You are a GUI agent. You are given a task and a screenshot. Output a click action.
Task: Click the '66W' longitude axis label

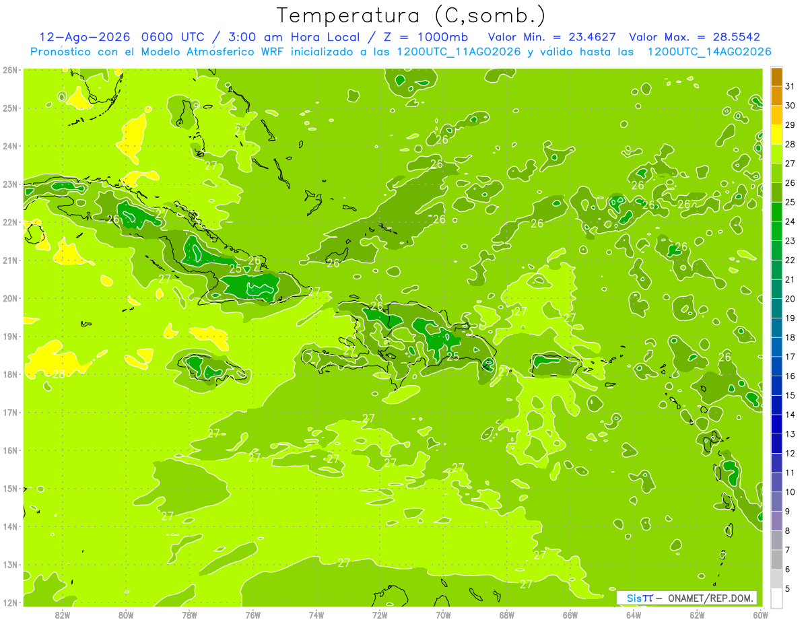click(x=570, y=614)
